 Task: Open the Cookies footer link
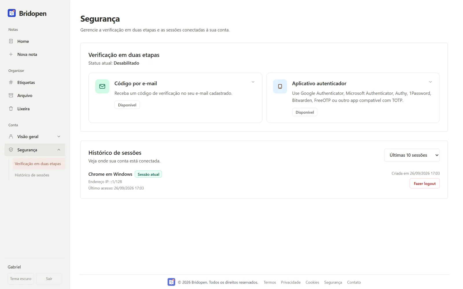(312, 282)
